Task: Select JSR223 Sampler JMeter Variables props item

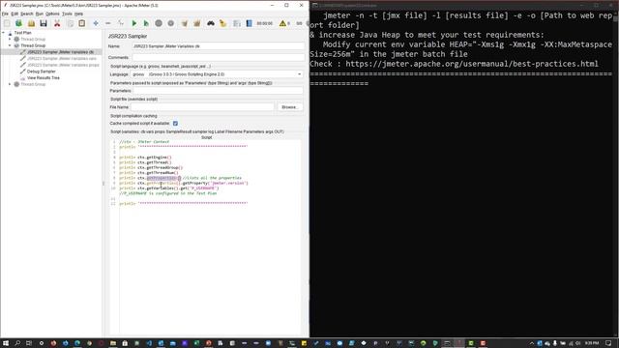Action: (63, 65)
